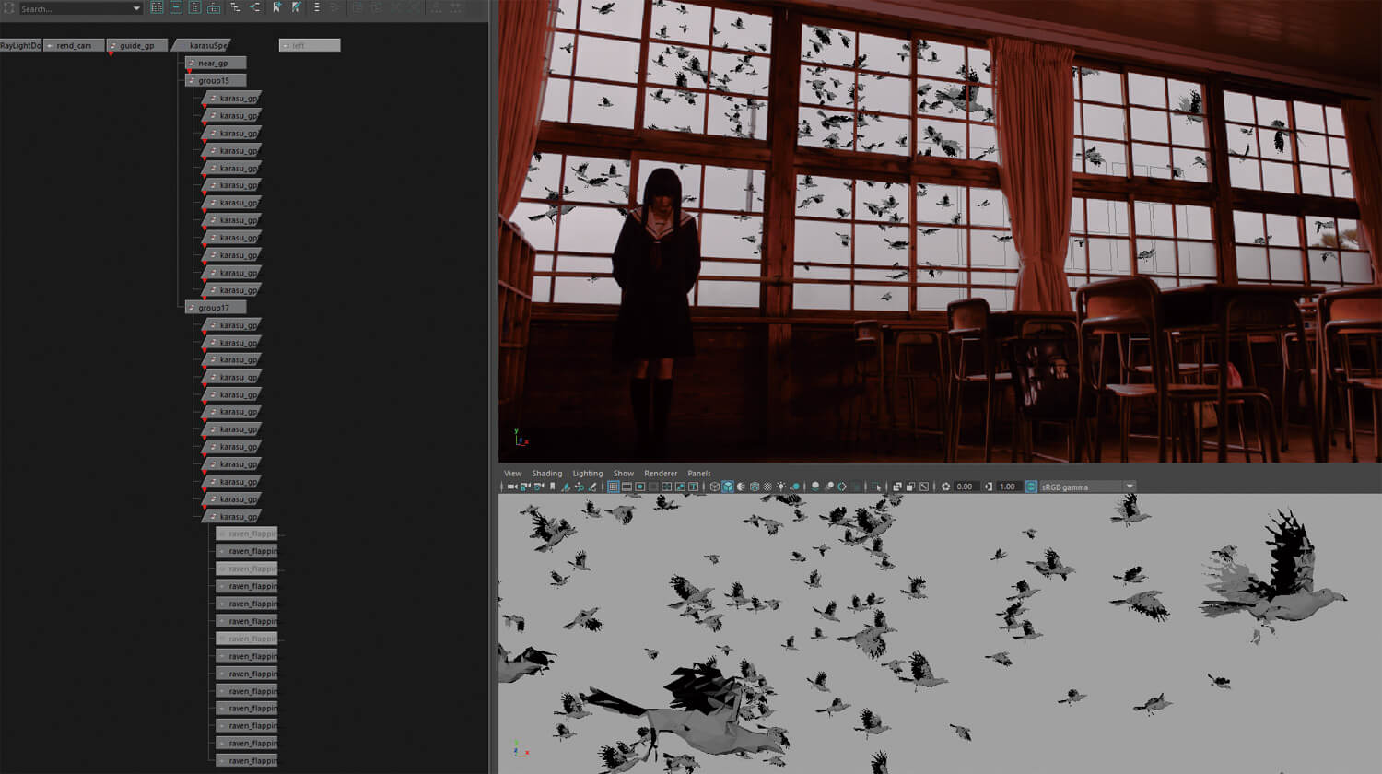Image resolution: width=1382 pixels, height=774 pixels.
Task: Enable wireframe shading cube icon
Action: (714, 487)
